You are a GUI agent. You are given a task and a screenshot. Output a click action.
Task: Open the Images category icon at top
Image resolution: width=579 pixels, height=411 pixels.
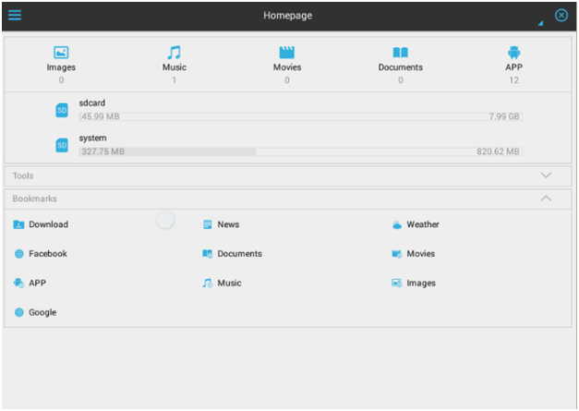tap(61, 53)
